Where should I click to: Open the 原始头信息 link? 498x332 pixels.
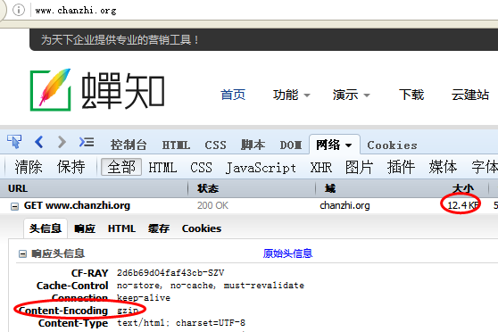click(287, 253)
